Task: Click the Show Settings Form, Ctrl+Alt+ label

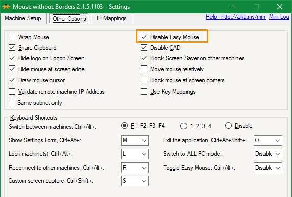Action: tap(45, 140)
